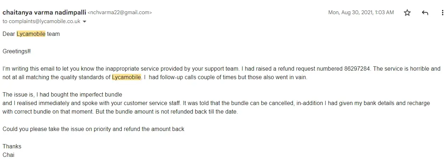445x159 pixels.
Task: Click highlighted Lycamobile in the greeting line
Action: (31, 34)
